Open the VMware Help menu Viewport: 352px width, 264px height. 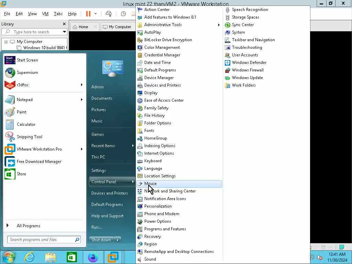click(72, 14)
